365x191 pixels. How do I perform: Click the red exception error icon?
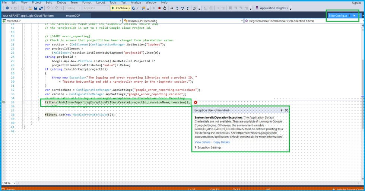pos(195,102)
